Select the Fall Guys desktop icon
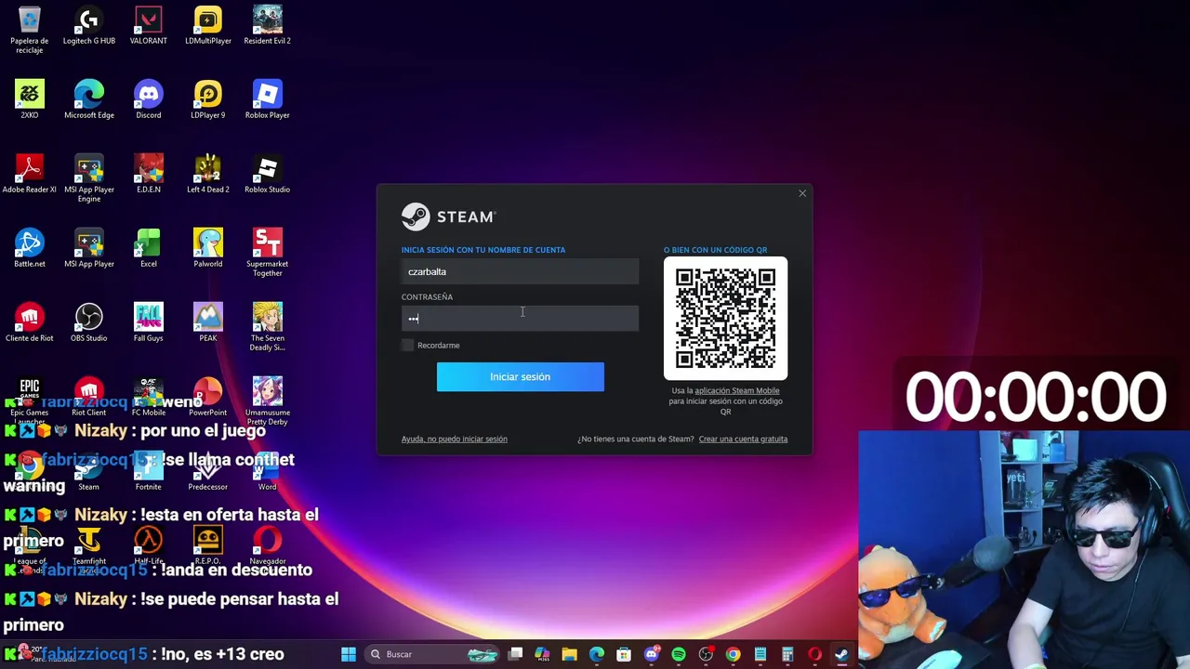The image size is (1190, 669). [148, 322]
